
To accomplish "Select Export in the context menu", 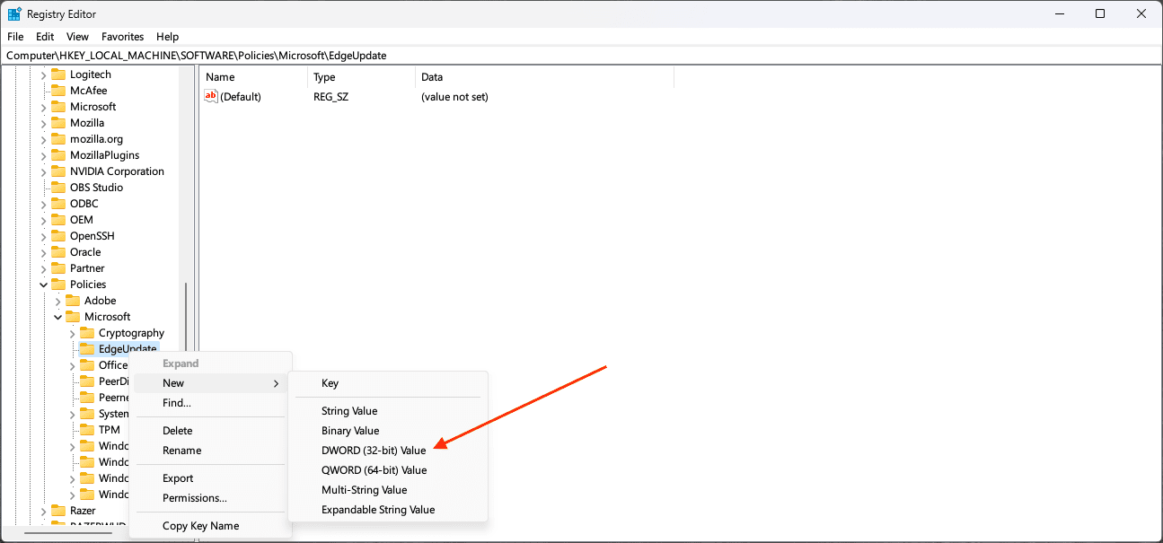I will (x=211, y=478).
